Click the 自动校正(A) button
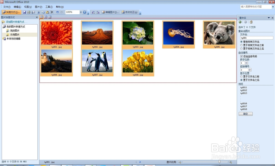 [x=130, y=12]
